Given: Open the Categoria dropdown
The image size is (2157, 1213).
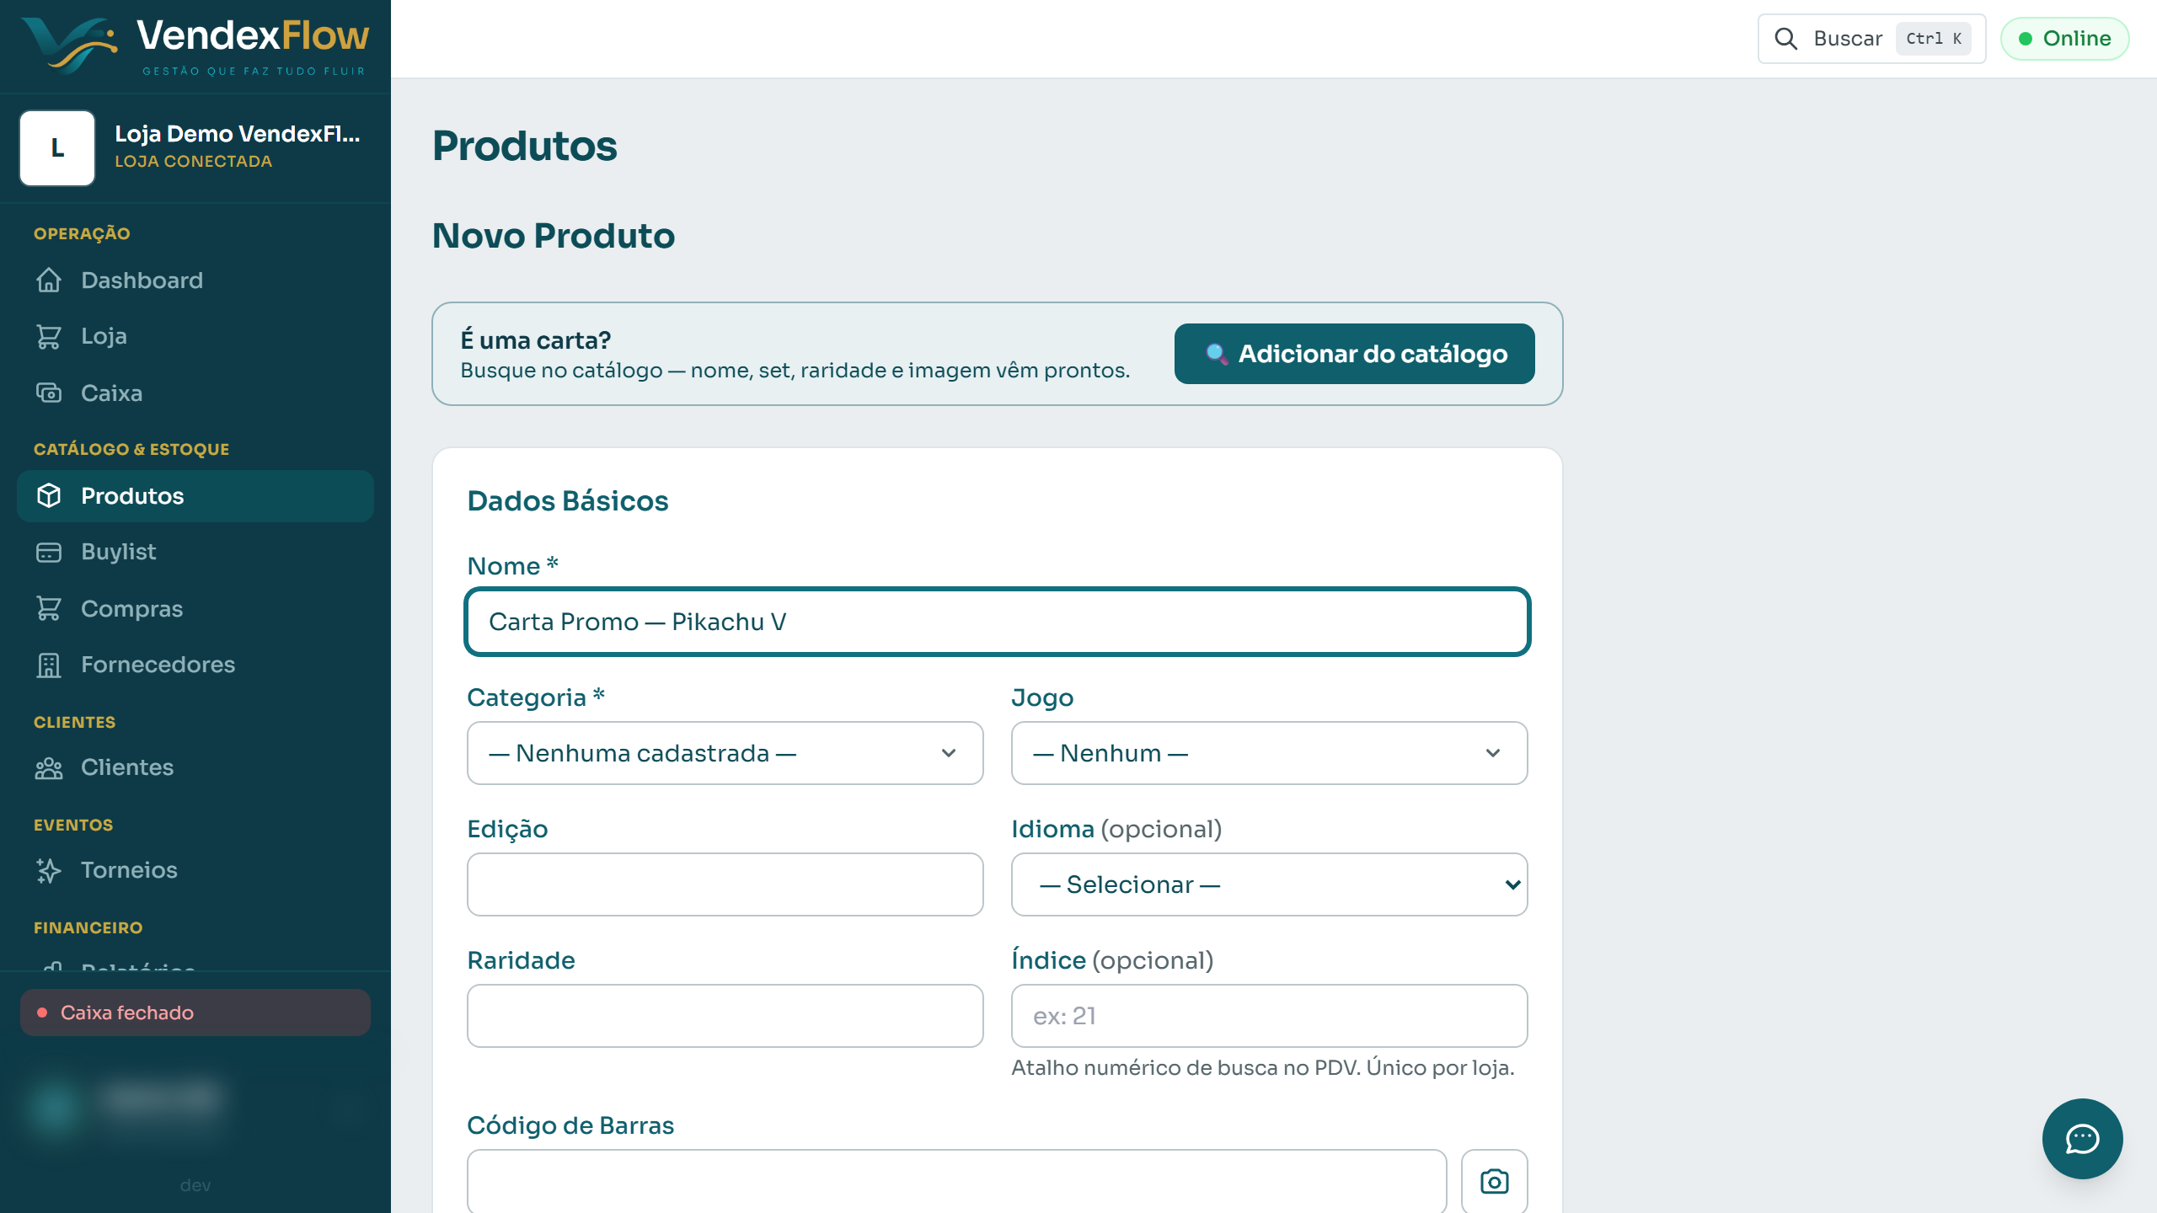Looking at the screenshot, I should tap(725, 753).
